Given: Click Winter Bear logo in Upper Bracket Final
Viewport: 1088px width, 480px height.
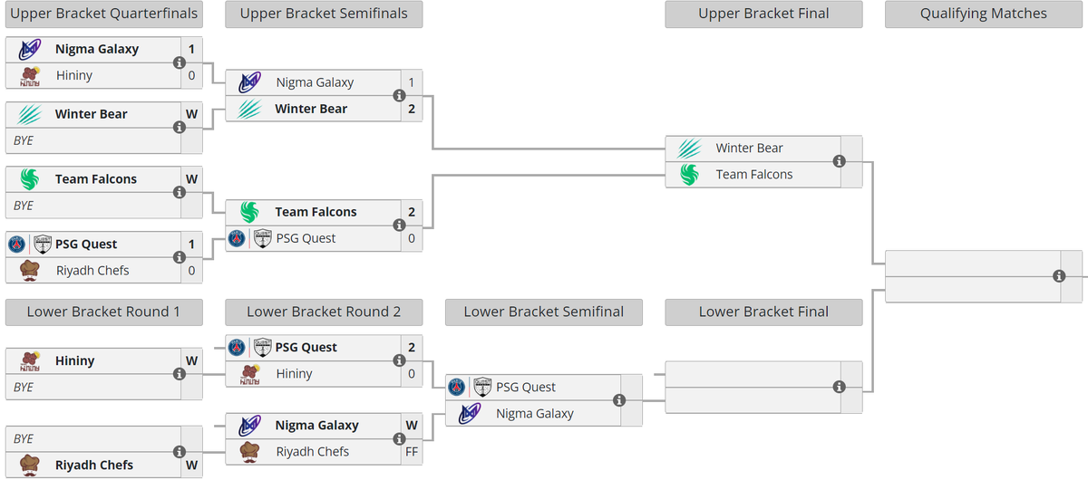Looking at the screenshot, I should coord(690,148).
